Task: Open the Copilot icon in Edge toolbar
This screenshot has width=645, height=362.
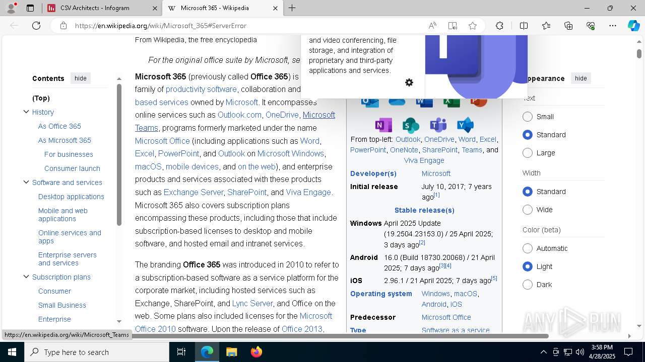Action: 633,26
